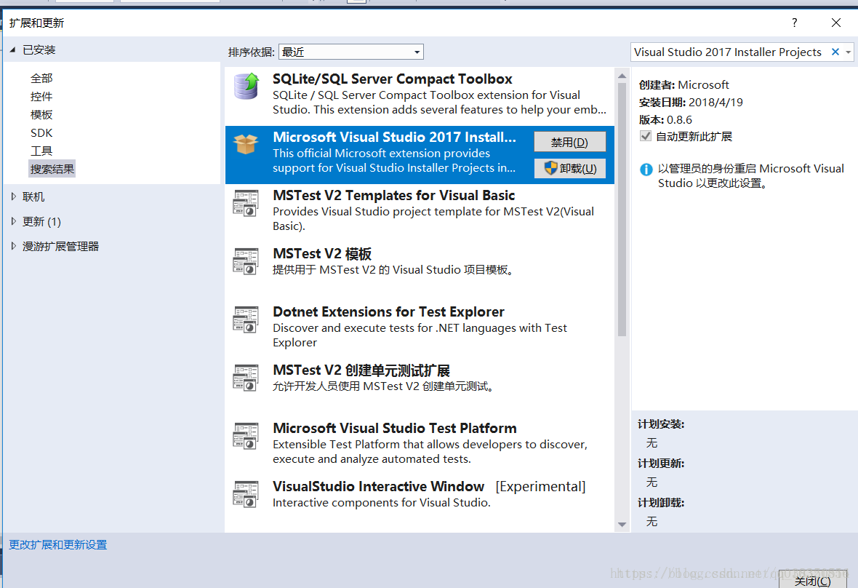The image size is (858, 588).
Task: Select MSTest V2 Templates for Visual Basic title
Action: [393, 196]
